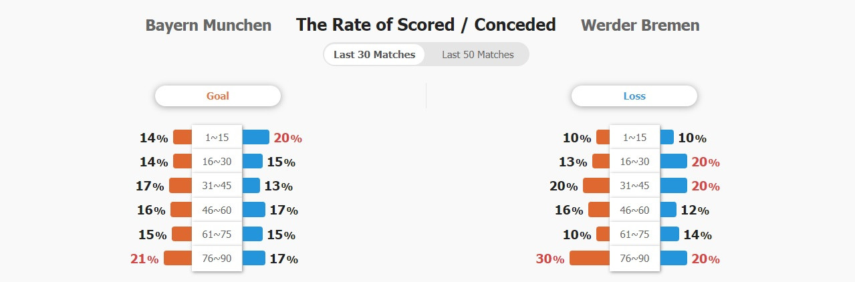Click the Loss 76~90 interval label

(635, 259)
